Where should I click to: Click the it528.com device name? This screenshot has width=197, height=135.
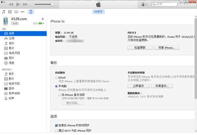19,19
